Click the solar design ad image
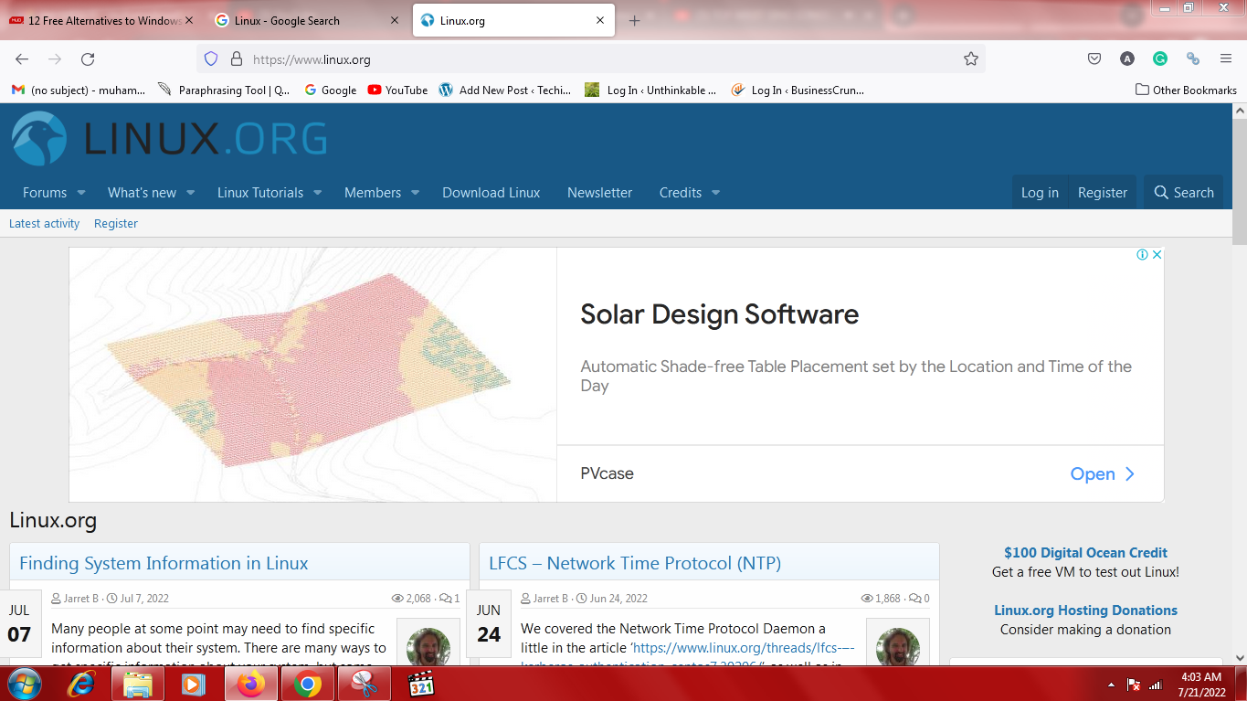 point(312,374)
